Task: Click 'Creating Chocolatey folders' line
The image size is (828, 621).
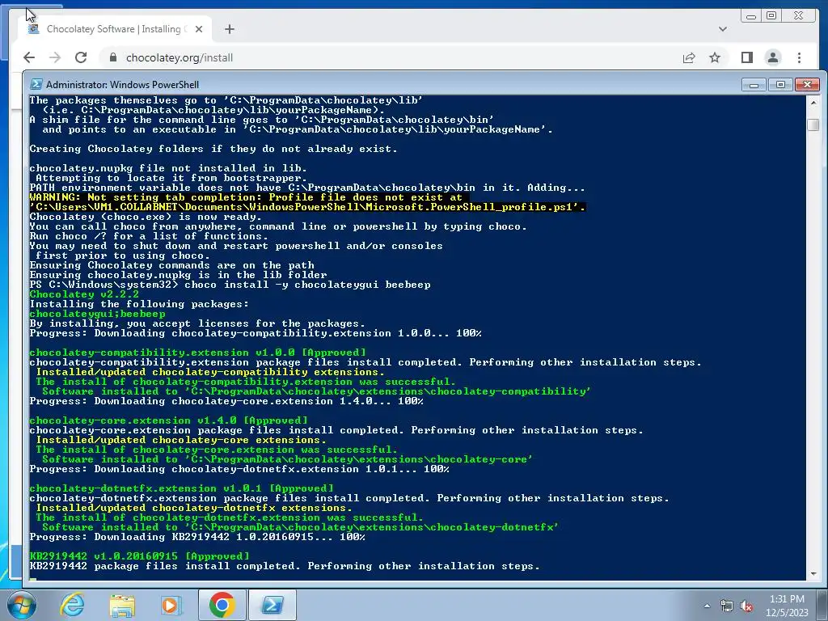Action: pos(213,149)
